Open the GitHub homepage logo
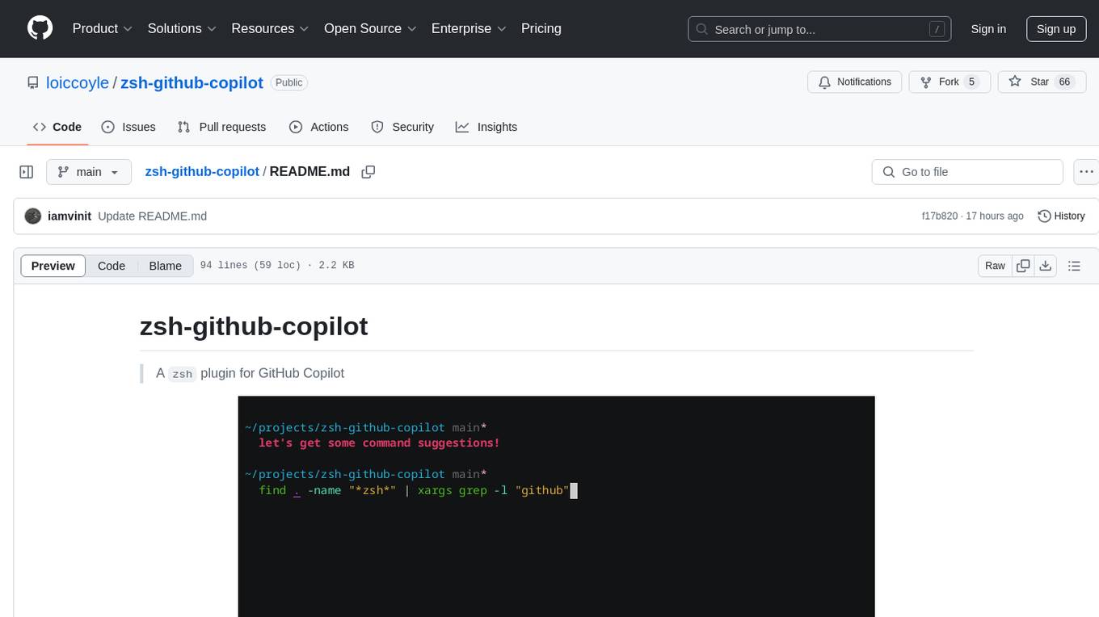This screenshot has height=617, width=1099. point(40,28)
